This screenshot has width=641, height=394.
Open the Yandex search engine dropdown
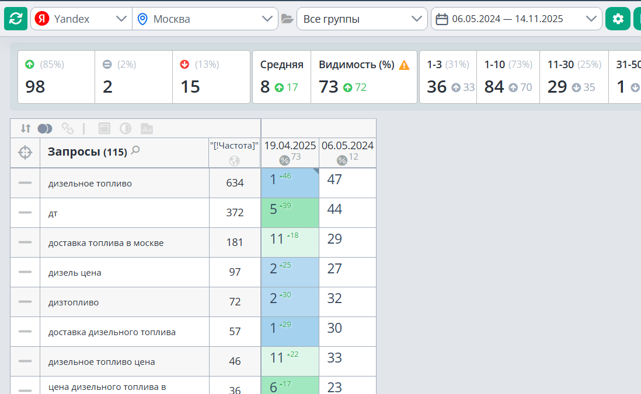[x=81, y=19]
